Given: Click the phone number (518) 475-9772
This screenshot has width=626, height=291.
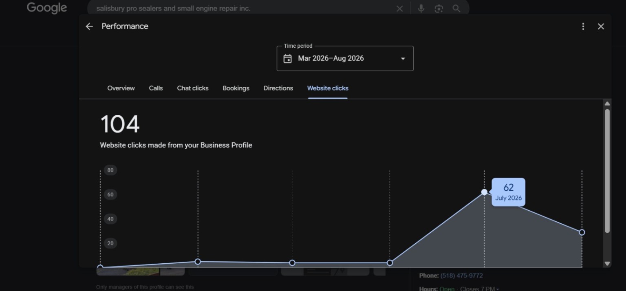Looking at the screenshot, I should click(x=461, y=276).
